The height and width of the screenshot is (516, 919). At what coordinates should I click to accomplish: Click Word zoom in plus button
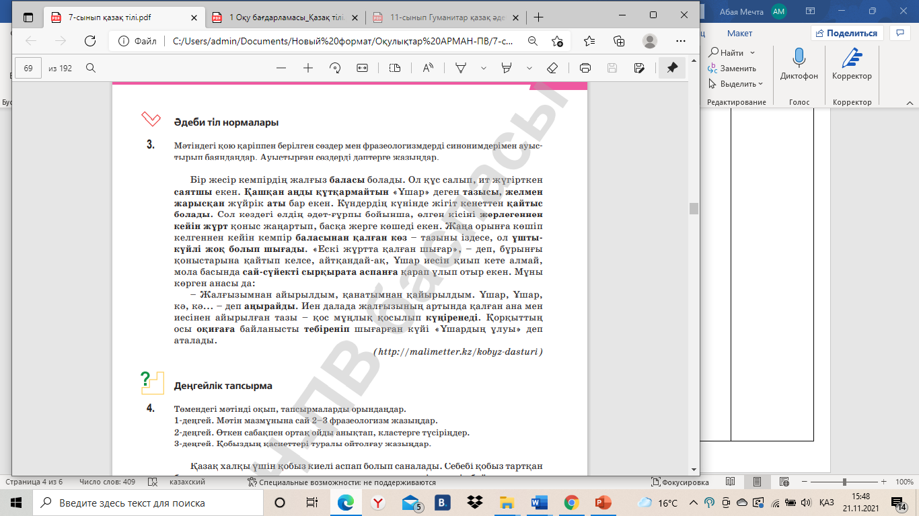[884, 482]
